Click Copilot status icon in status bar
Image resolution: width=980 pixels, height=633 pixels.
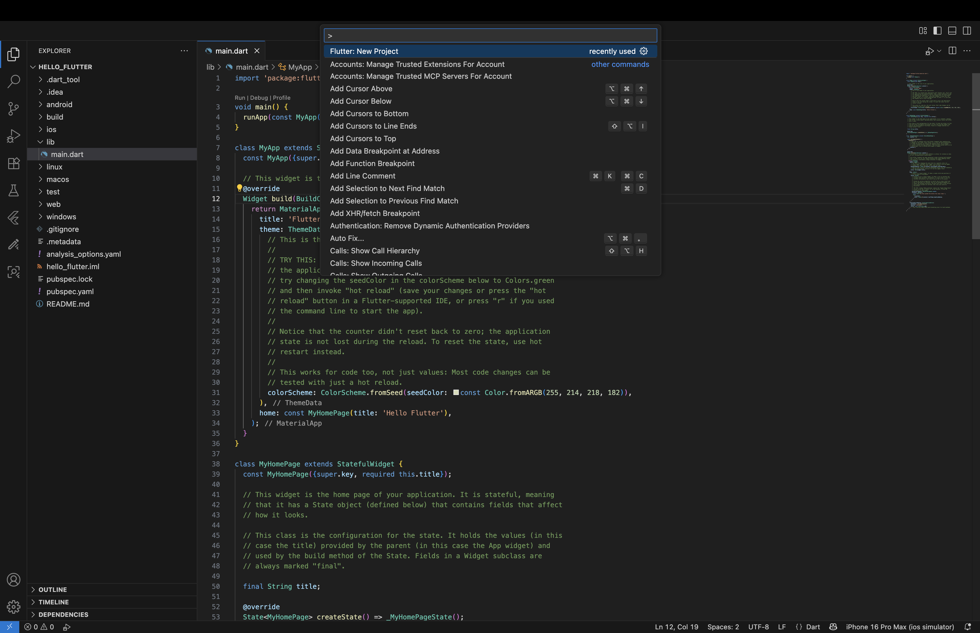tap(833, 627)
